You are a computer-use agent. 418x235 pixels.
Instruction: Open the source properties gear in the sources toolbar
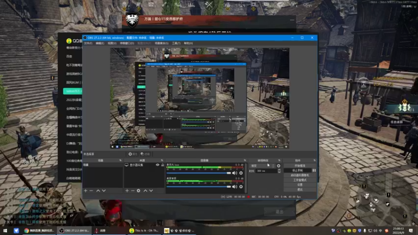[x=138, y=191]
